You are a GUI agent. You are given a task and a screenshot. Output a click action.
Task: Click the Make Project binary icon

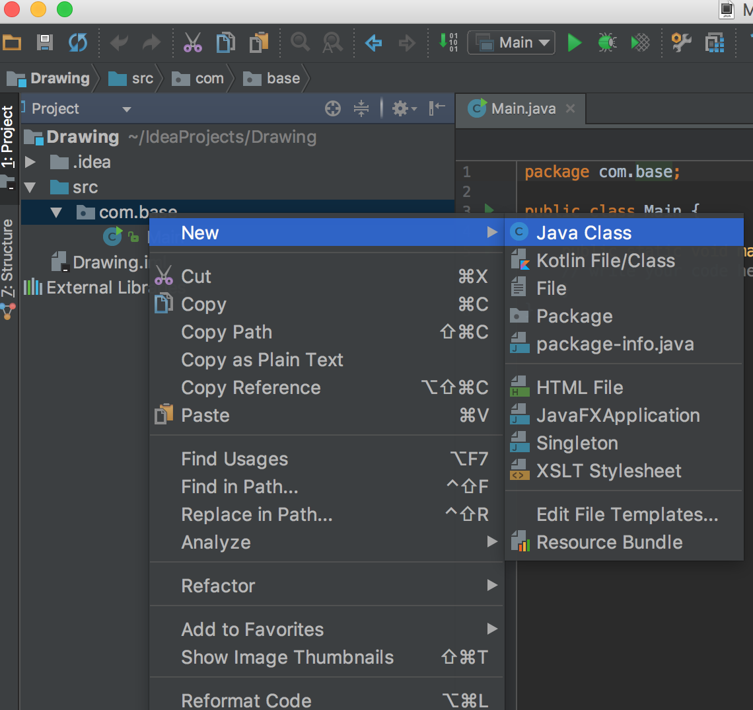(x=448, y=42)
